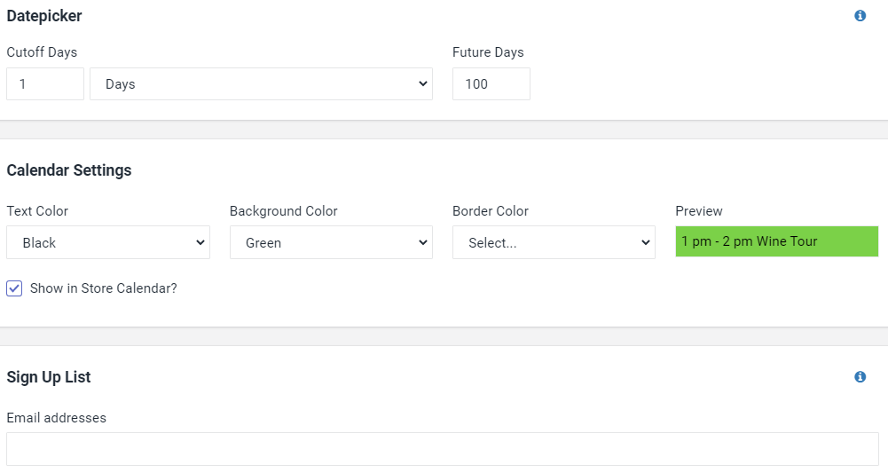
Task: Click the Calendar Settings section heading
Action: 69,169
